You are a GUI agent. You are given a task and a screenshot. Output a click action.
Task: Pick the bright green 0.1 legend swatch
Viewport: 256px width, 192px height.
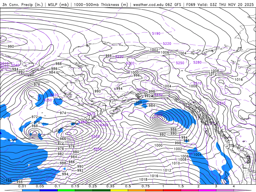pyautogui.click(x=66, y=190)
